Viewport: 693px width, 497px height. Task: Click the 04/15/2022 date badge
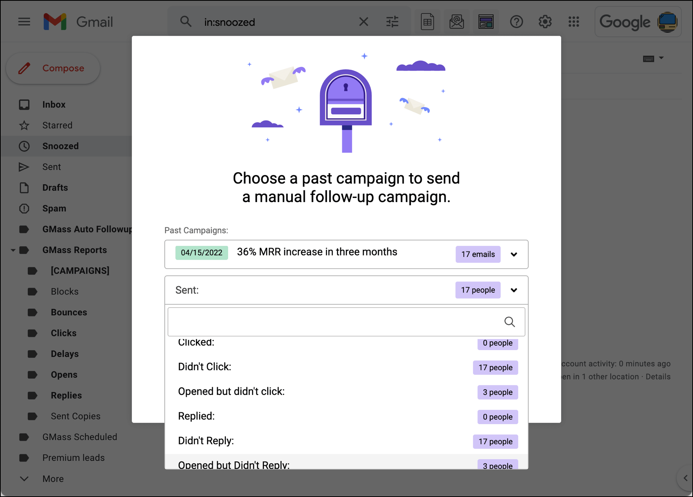(202, 253)
